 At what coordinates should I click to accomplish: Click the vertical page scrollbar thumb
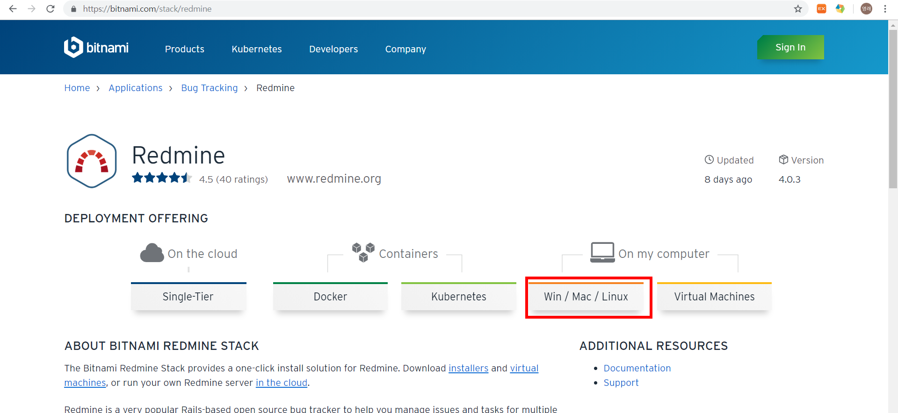[893, 108]
